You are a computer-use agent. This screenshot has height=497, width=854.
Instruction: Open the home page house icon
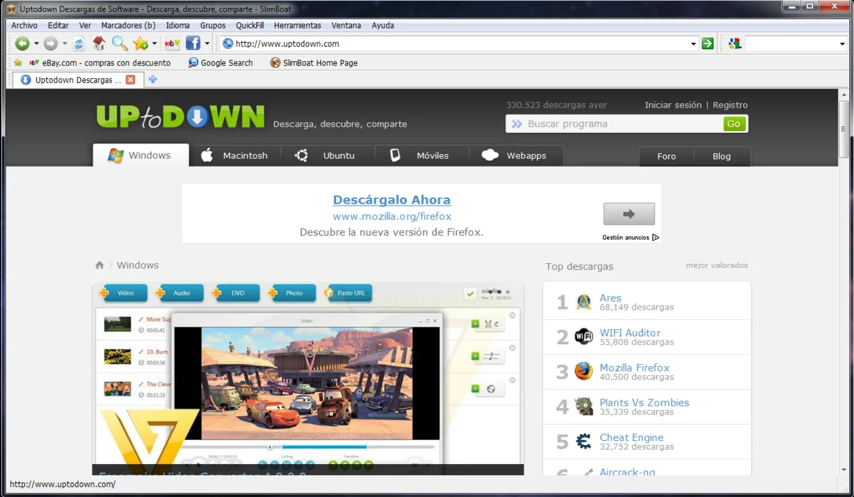(98, 43)
